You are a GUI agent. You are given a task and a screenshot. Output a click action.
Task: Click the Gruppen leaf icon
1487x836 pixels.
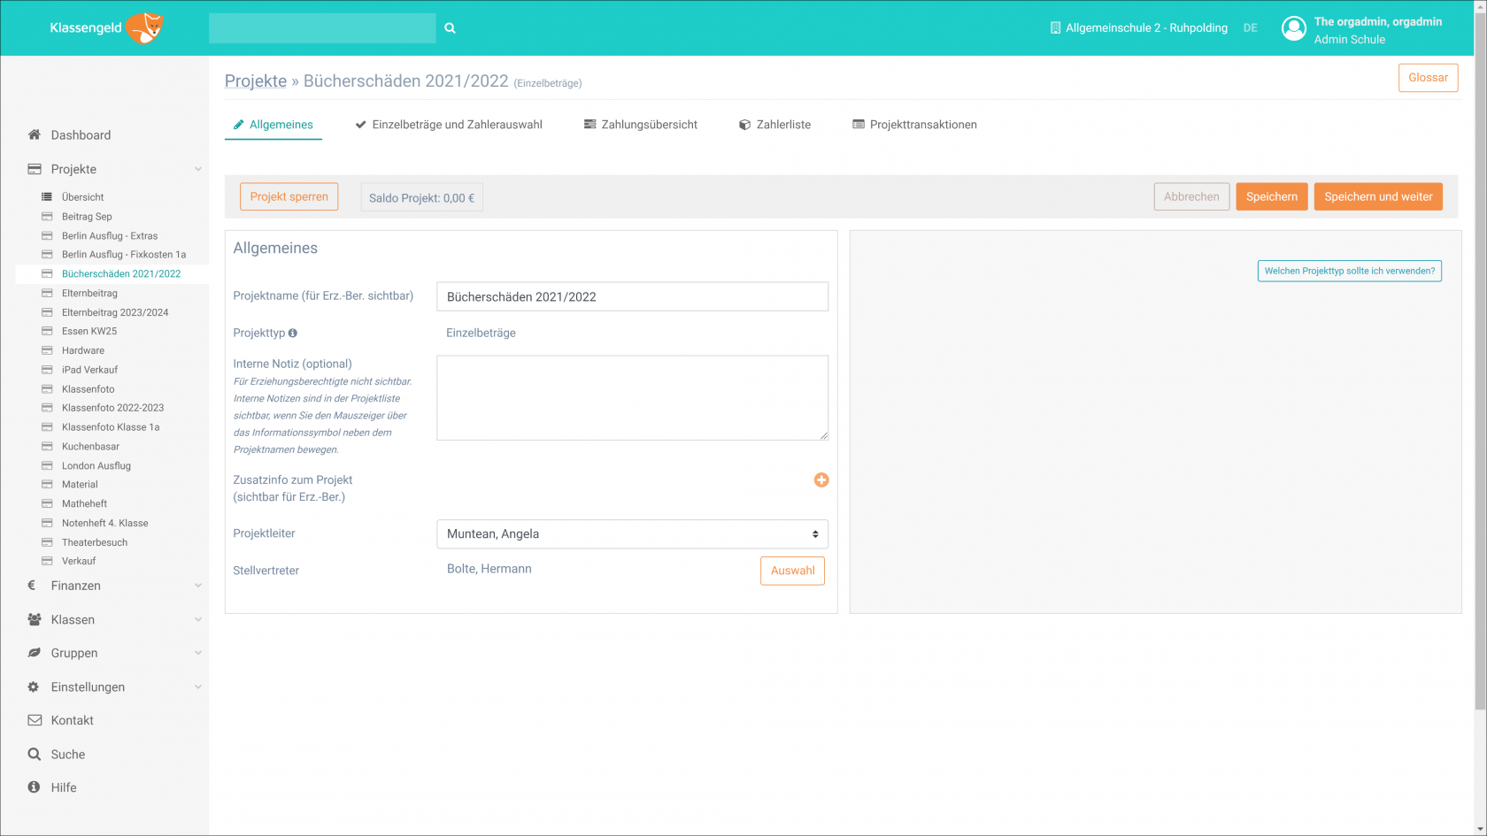(35, 653)
